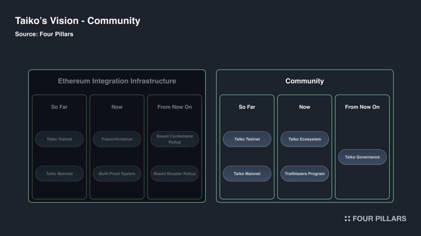Viewport: 421px width, 236px height.
Task: Click the So Far header under Community
Action: click(x=247, y=107)
